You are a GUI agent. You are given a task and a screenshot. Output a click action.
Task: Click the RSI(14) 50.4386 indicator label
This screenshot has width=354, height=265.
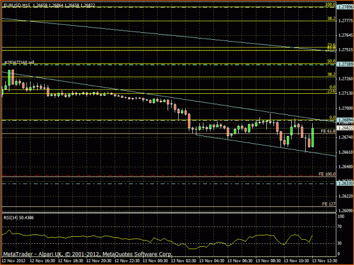(x=19, y=218)
